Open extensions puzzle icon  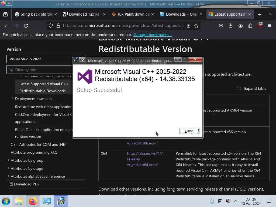point(250,26)
